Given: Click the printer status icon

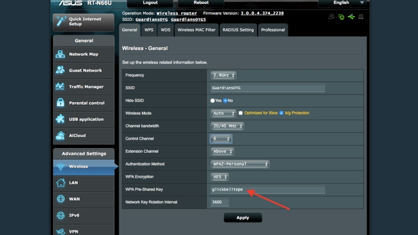Looking at the screenshot, I should coord(361,17).
